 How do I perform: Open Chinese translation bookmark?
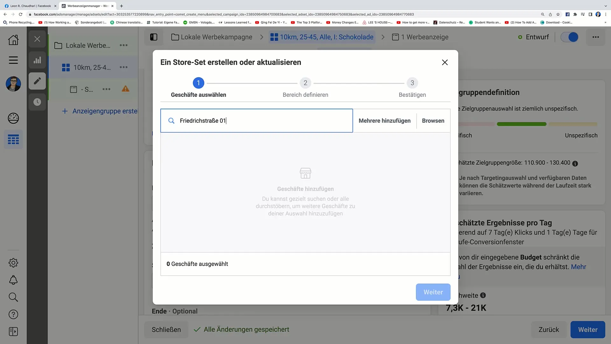pos(126,23)
